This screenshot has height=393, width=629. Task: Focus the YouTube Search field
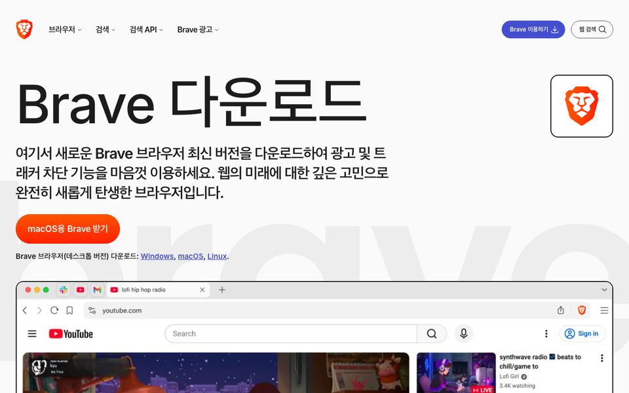291,333
